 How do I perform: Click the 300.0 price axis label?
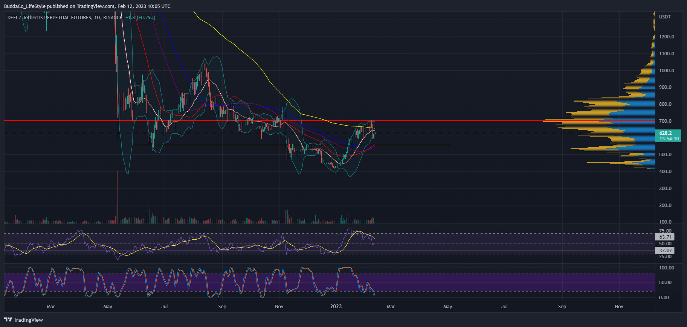(665, 189)
